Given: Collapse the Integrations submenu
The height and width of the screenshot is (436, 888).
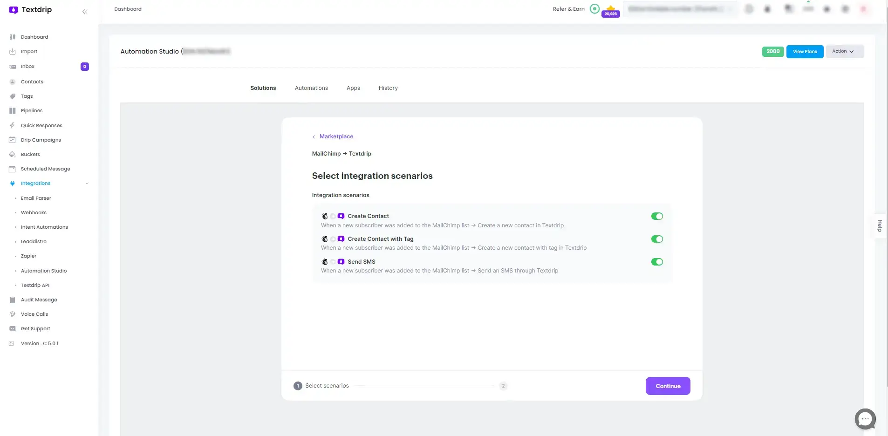Looking at the screenshot, I should point(87,183).
